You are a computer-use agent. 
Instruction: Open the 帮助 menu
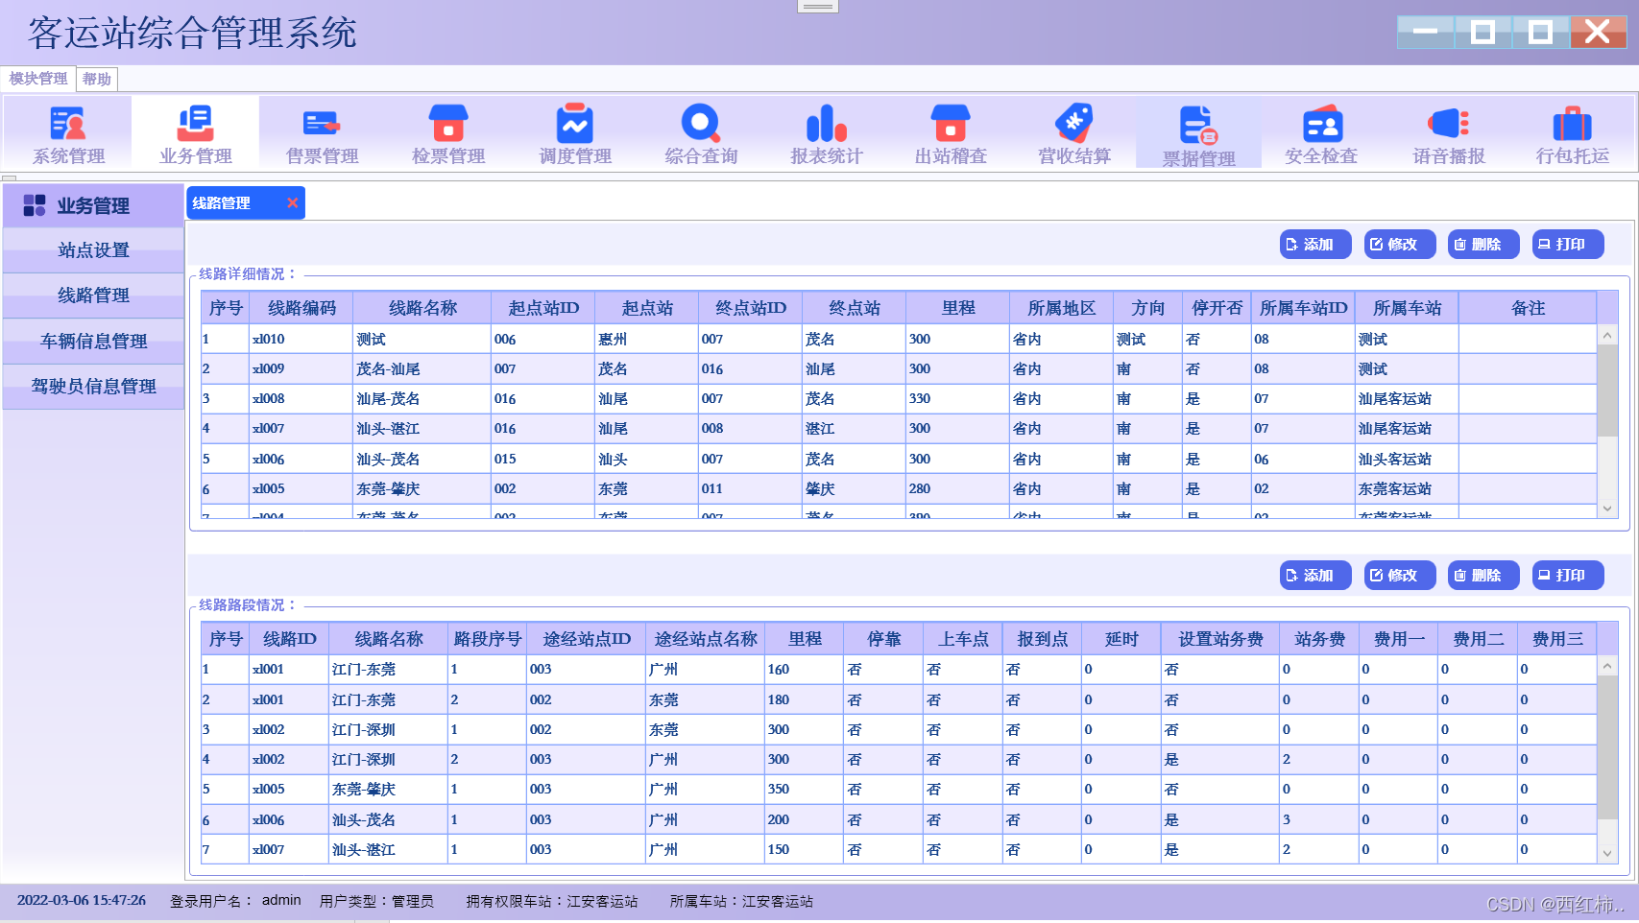97,79
